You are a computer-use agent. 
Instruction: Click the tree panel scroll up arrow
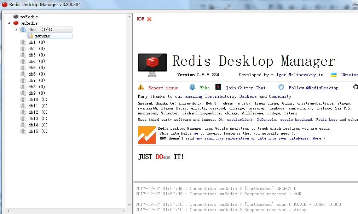(129, 17)
